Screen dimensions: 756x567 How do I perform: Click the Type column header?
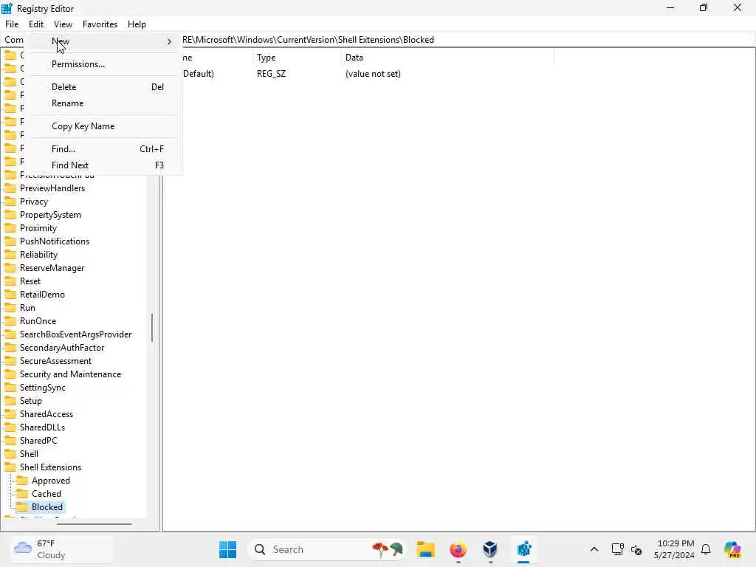(296, 58)
